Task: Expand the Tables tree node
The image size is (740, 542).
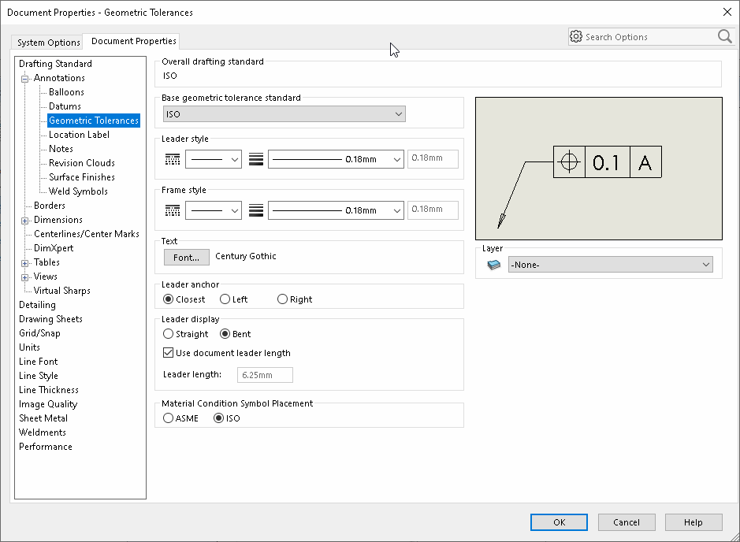Action: pyautogui.click(x=25, y=263)
